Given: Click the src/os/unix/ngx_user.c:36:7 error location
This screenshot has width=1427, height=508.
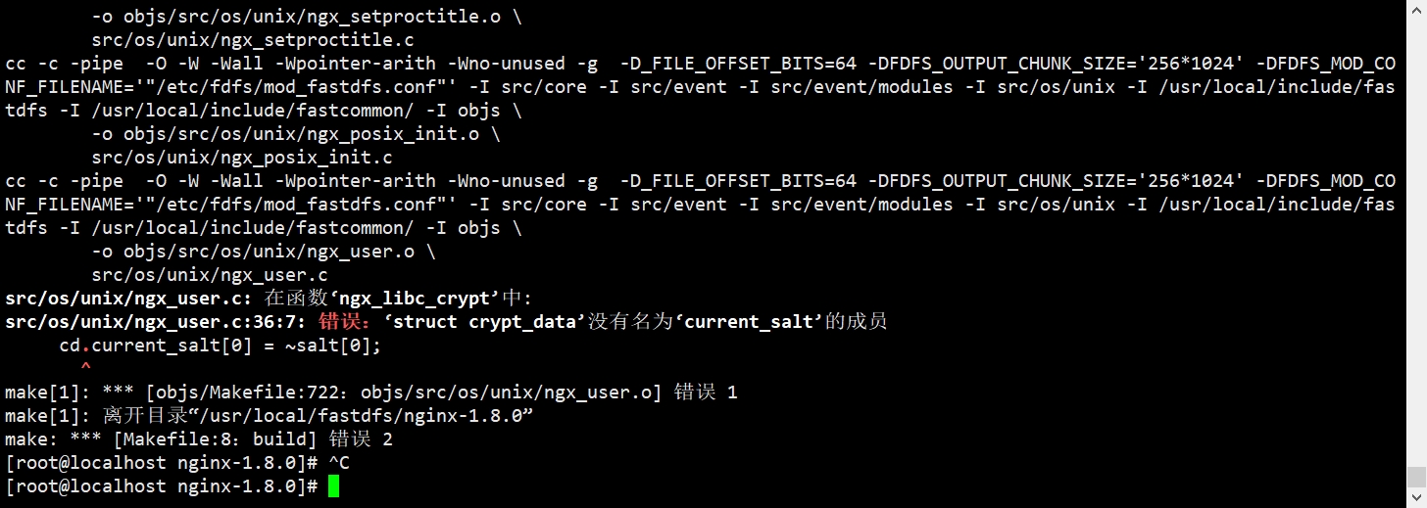Looking at the screenshot, I should pyautogui.click(x=157, y=322).
